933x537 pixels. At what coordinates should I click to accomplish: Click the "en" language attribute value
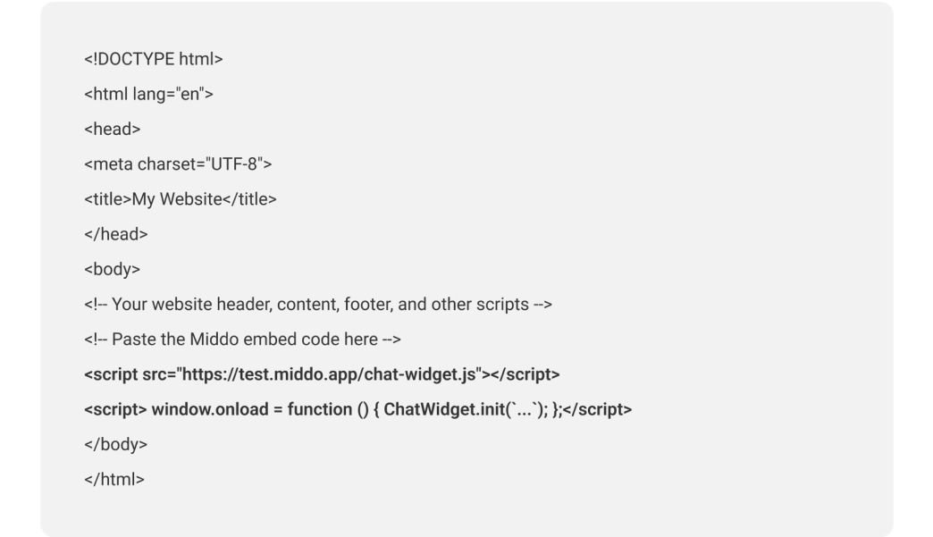190,95
